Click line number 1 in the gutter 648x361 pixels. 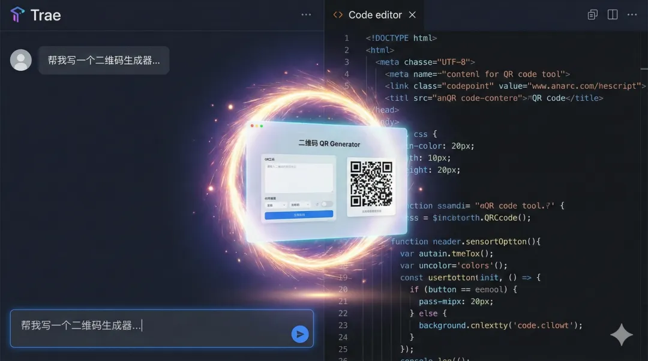click(x=347, y=38)
